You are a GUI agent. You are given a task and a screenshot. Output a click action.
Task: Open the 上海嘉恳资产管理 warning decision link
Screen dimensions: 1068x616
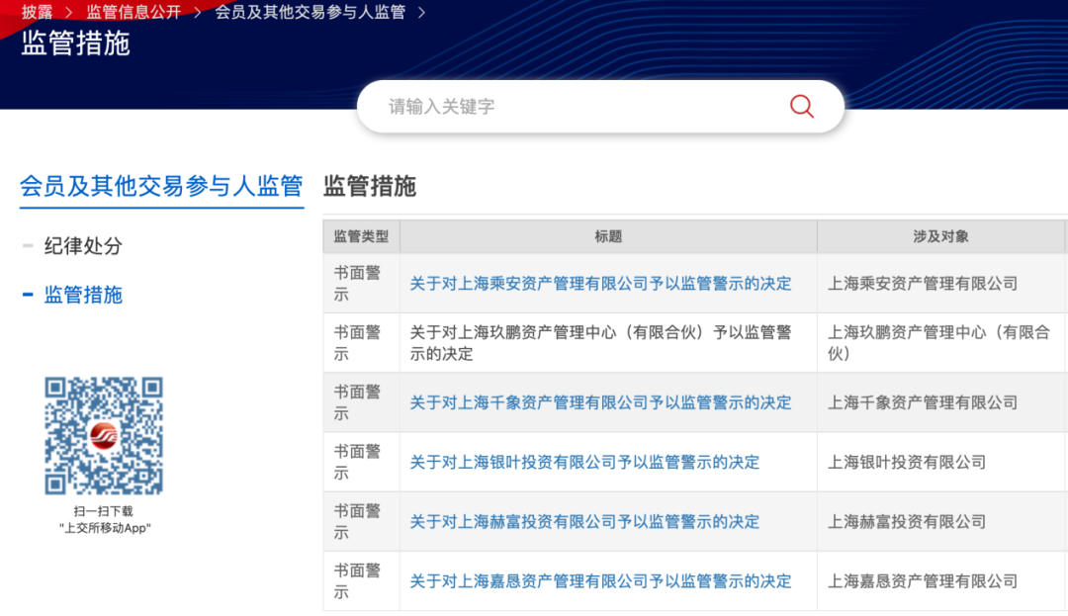598,580
